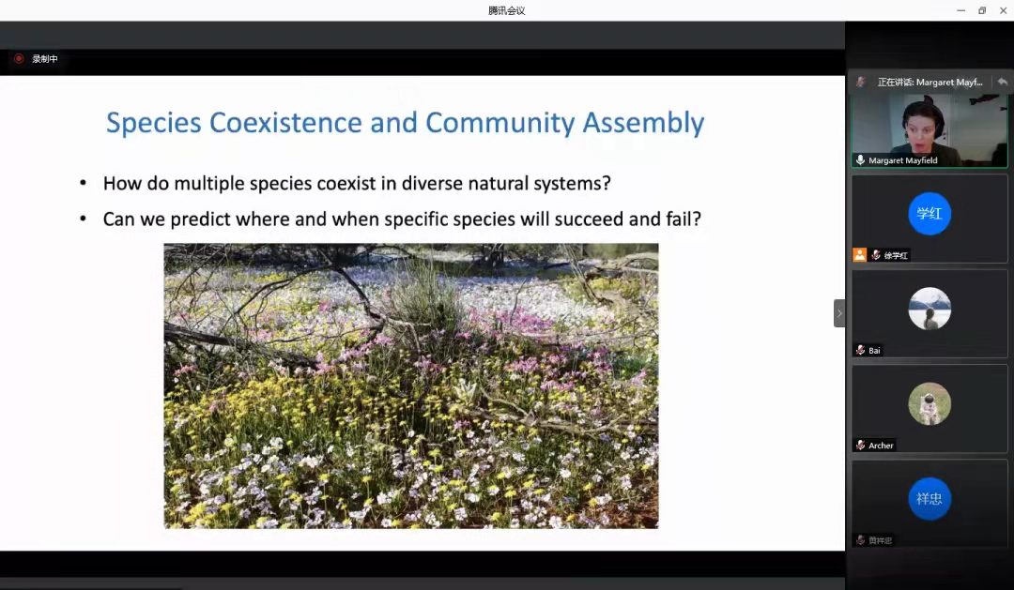Click Archer's muted microphone icon
Screen dimensions: 1014x590
pos(860,445)
